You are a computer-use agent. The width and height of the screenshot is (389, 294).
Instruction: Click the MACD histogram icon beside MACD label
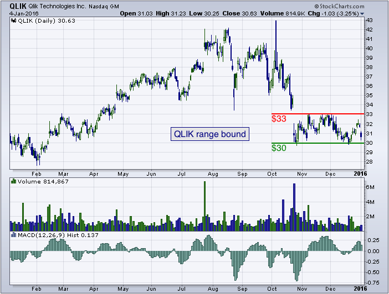[14, 235]
